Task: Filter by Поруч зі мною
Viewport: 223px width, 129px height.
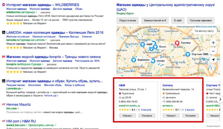Action: coord(128,20)
